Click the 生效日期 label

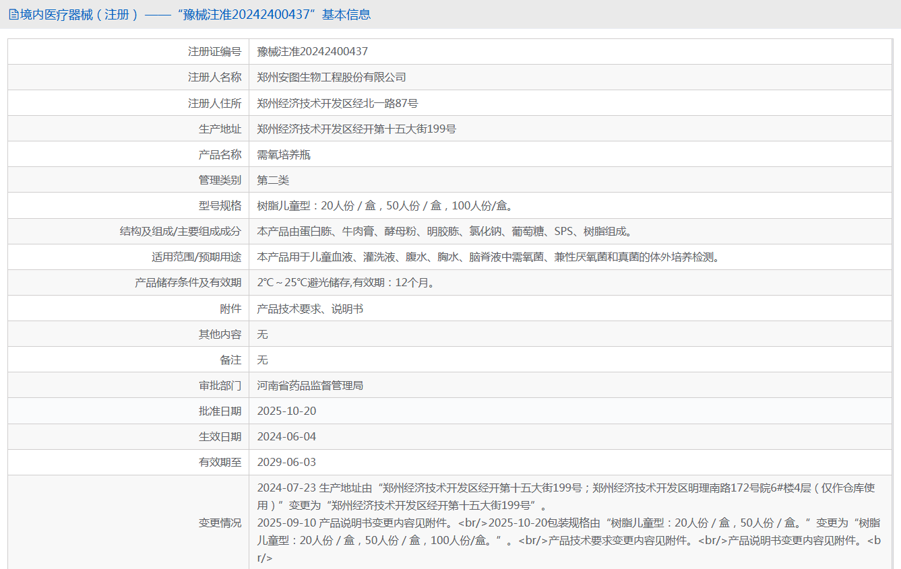click(x=220, y=436)
